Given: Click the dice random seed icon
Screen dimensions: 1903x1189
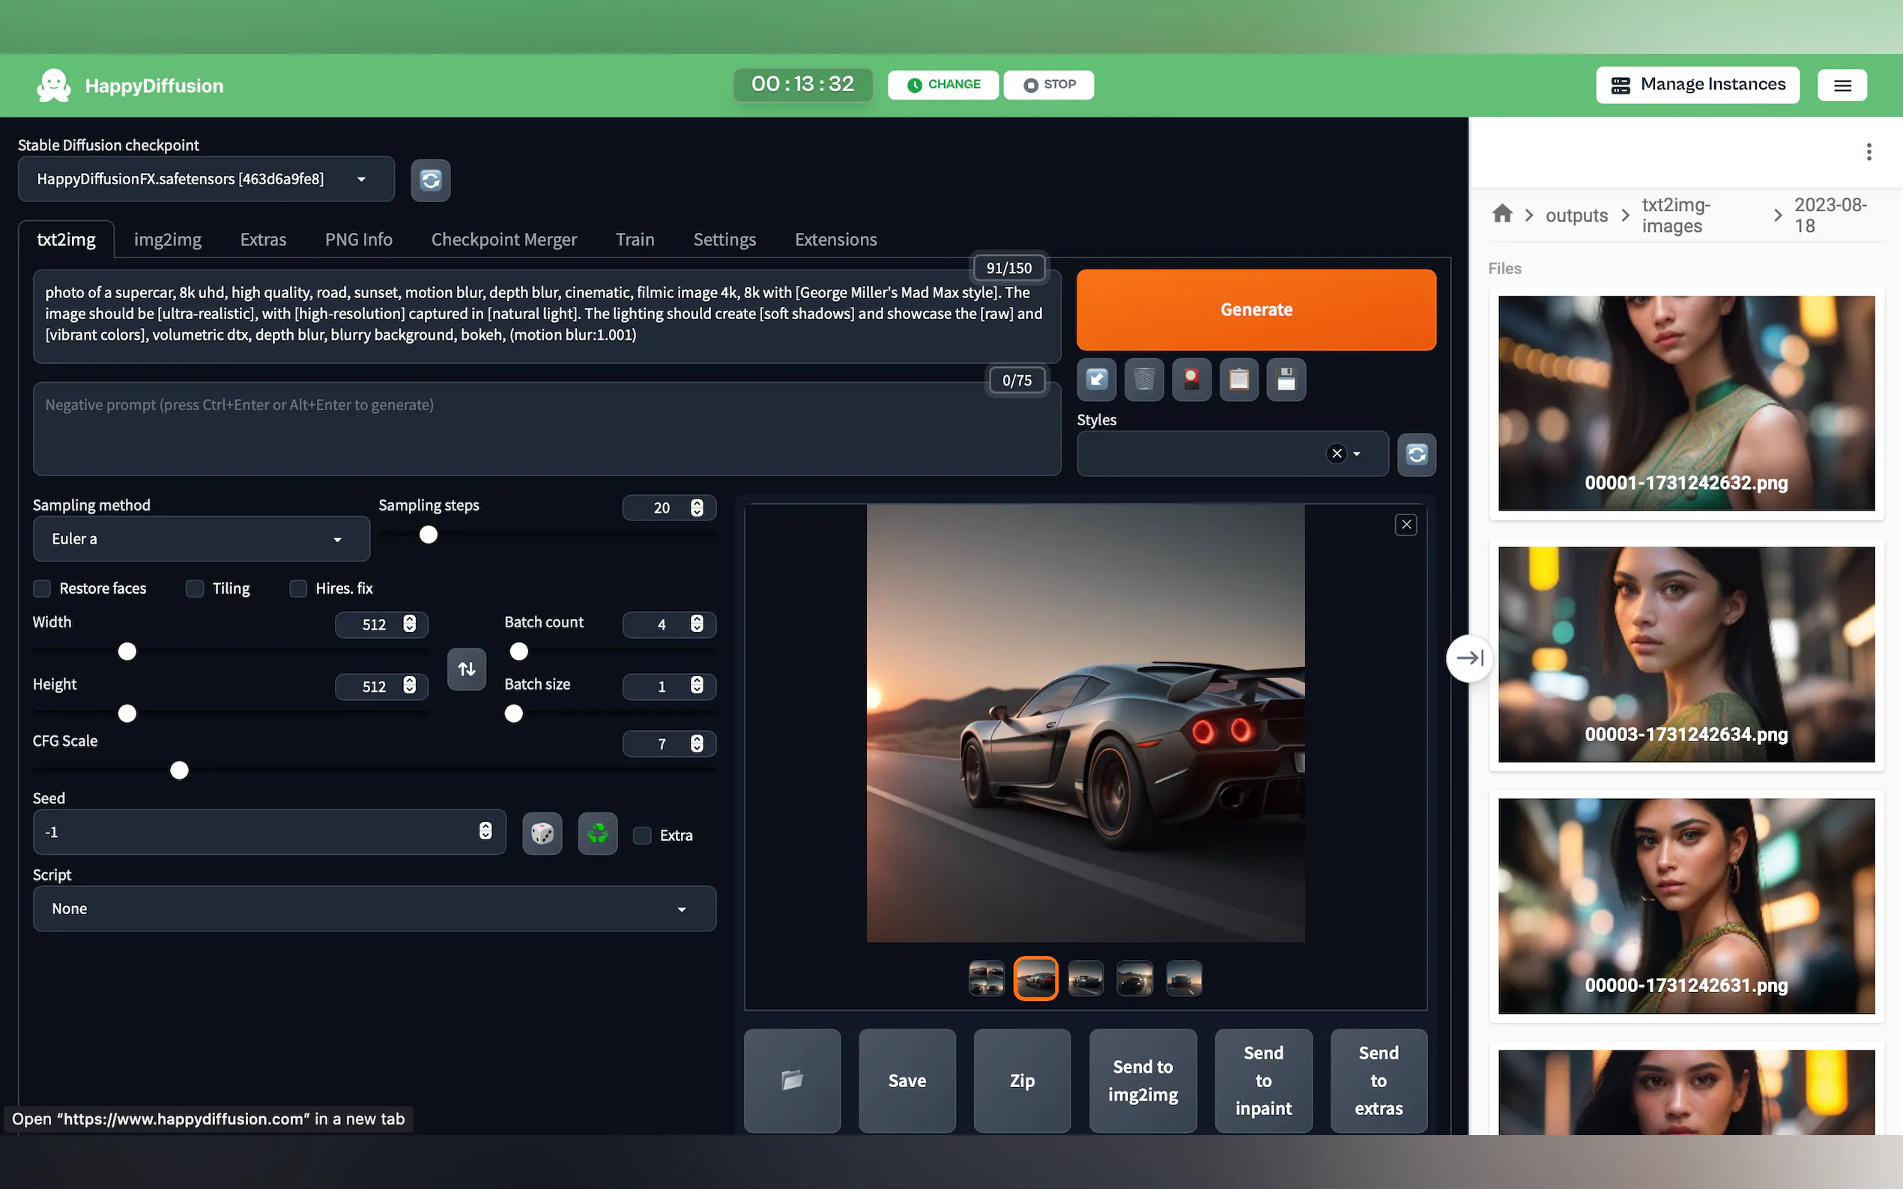Looking at the screenshot, I should coord(542,833).
